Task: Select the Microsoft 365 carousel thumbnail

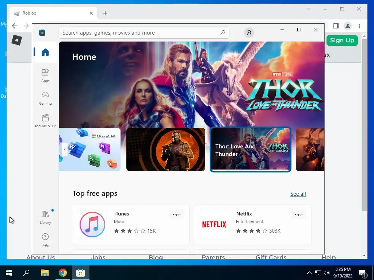Action: [x=89, y=149]
